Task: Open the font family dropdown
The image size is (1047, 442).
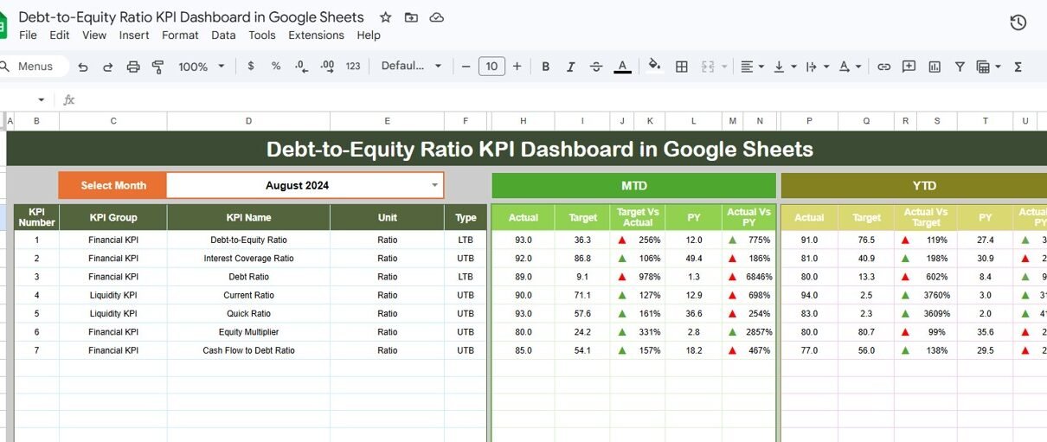Action: point(412,67)
